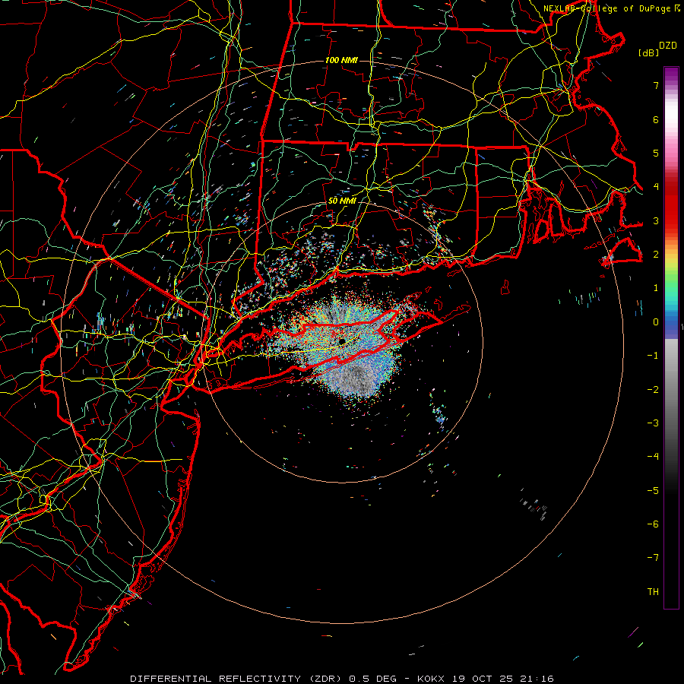Click the -5 label on the scale
Image resolution: width=684 pixels, height=684 pixels.
[x=653, y=491]
